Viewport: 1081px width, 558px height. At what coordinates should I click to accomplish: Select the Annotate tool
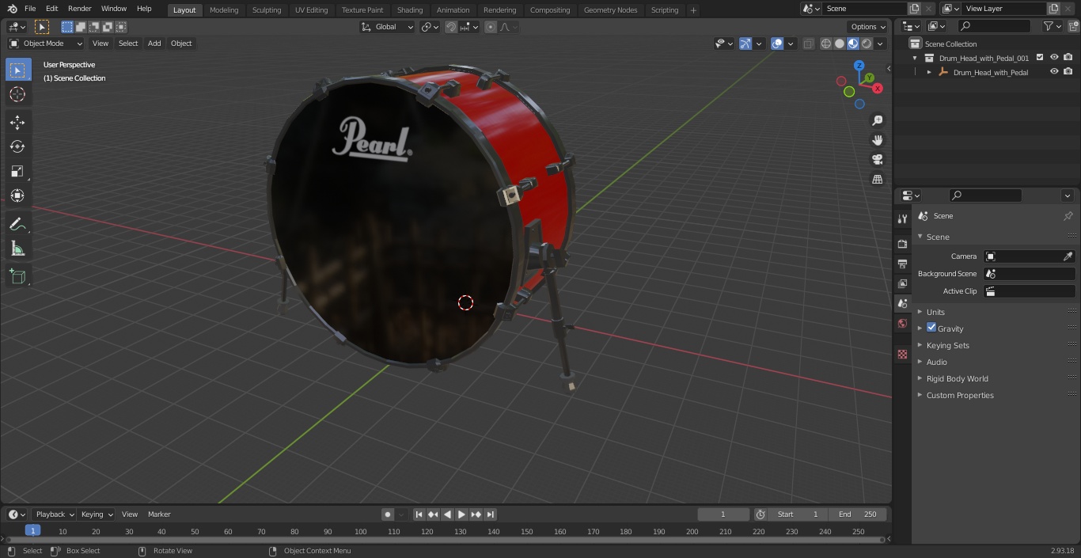tap(18, 224)
